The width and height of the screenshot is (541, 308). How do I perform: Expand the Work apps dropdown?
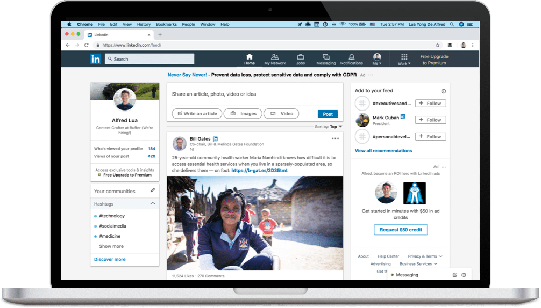[x=404, y=59]
